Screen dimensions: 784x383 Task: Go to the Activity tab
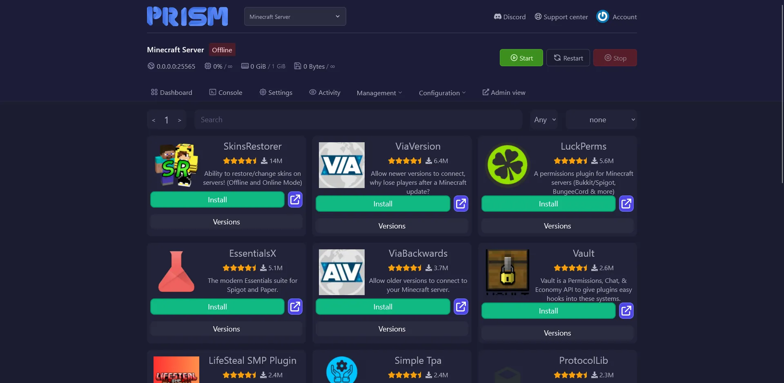pos(325,92)
